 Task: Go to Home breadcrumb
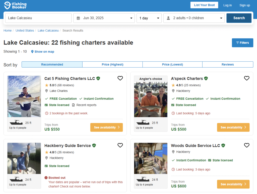pos(8,31)
